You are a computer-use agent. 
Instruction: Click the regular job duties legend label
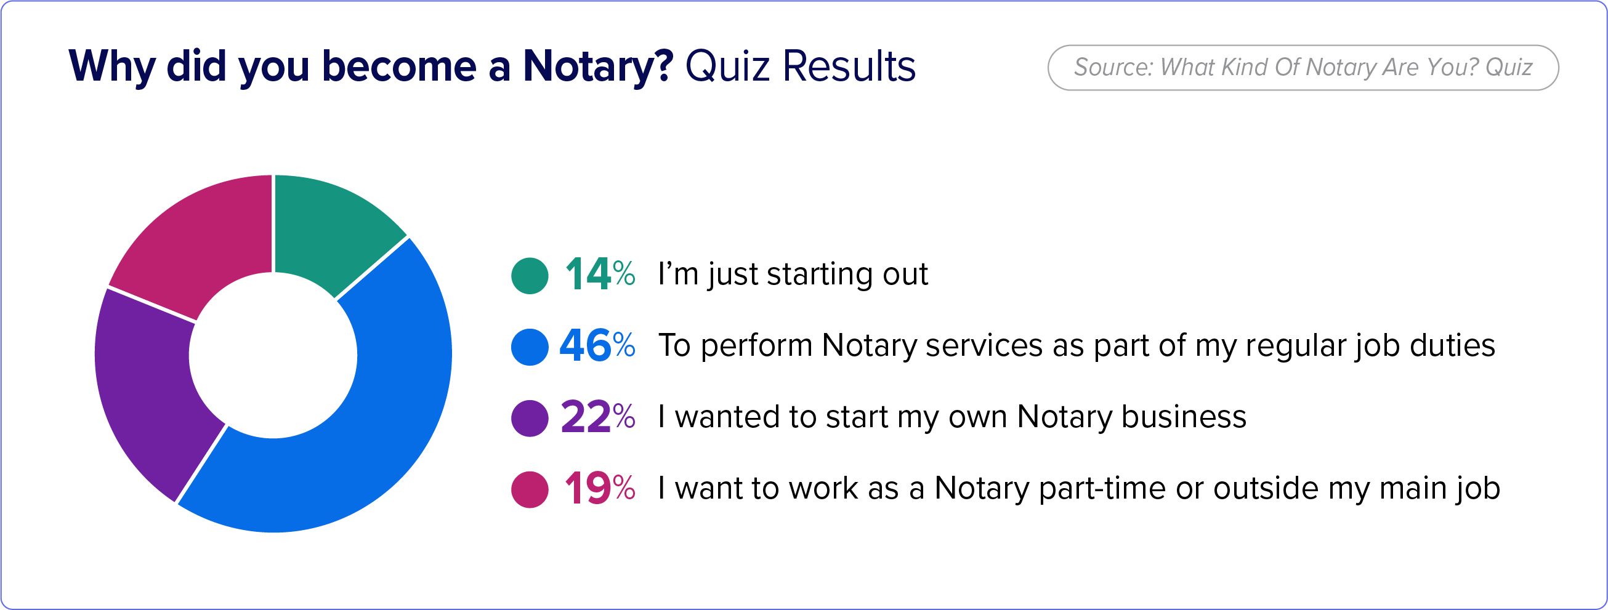click(1077, 345)
